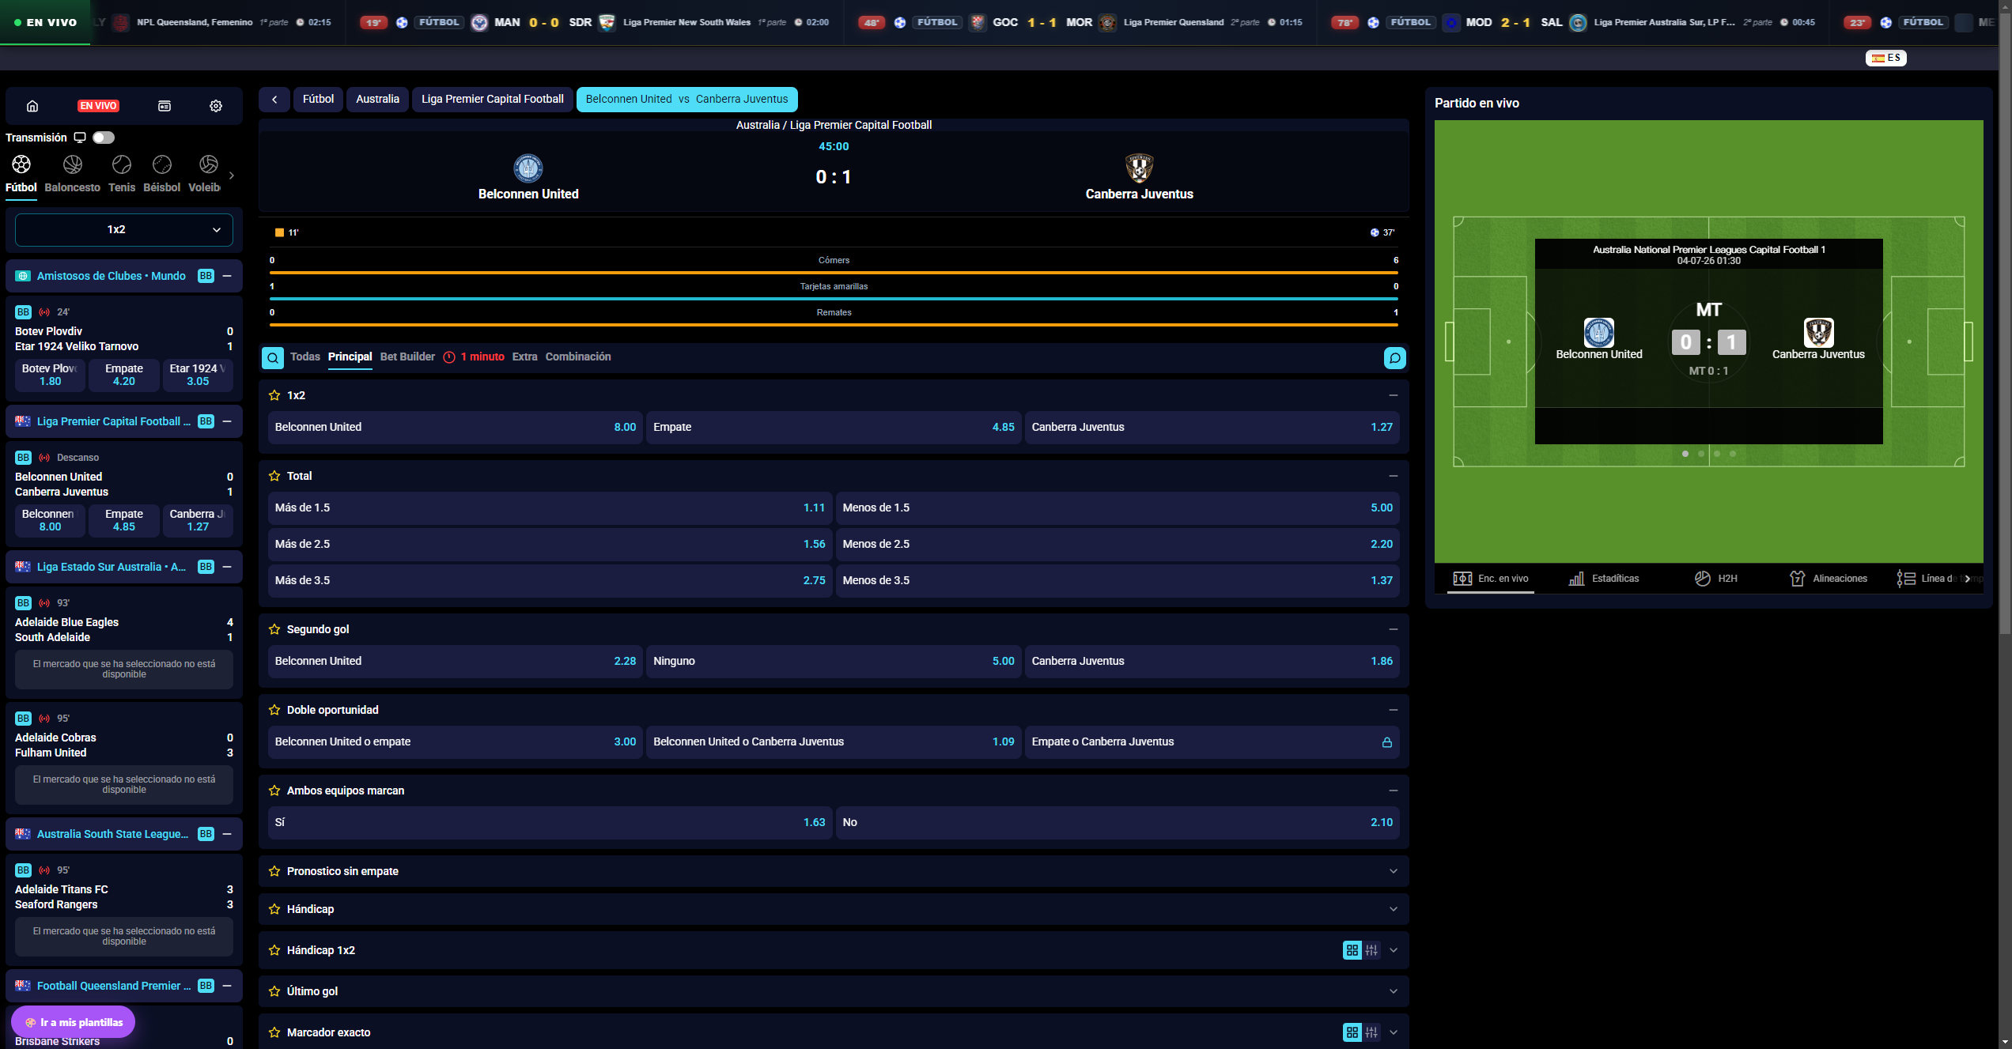Screen dimensions: 2012x1049
Task: Select the Fútbol sport icon
Action: click(x=21, y=164)
